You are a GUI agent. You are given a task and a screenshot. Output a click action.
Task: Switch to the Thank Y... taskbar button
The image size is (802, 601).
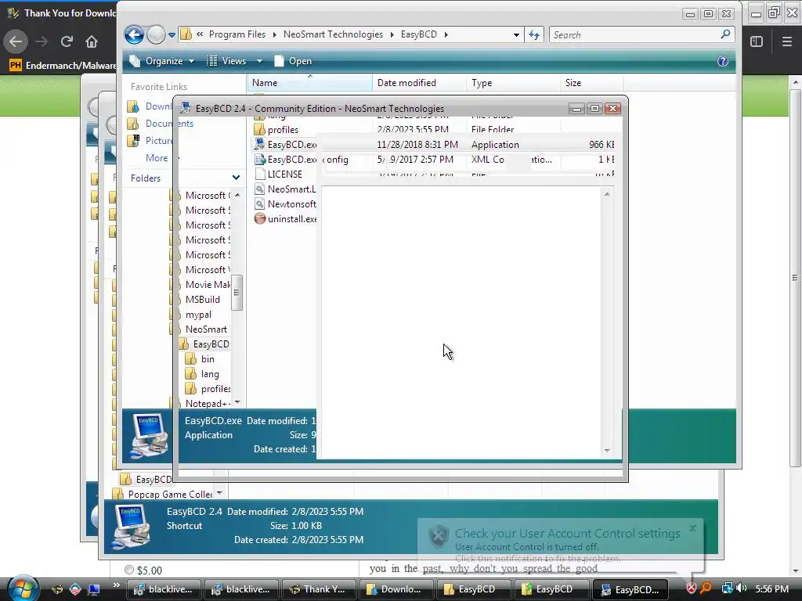coord(318,589)
